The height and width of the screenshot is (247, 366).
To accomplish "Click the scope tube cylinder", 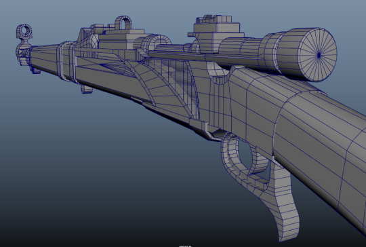I will pos(243,50).
